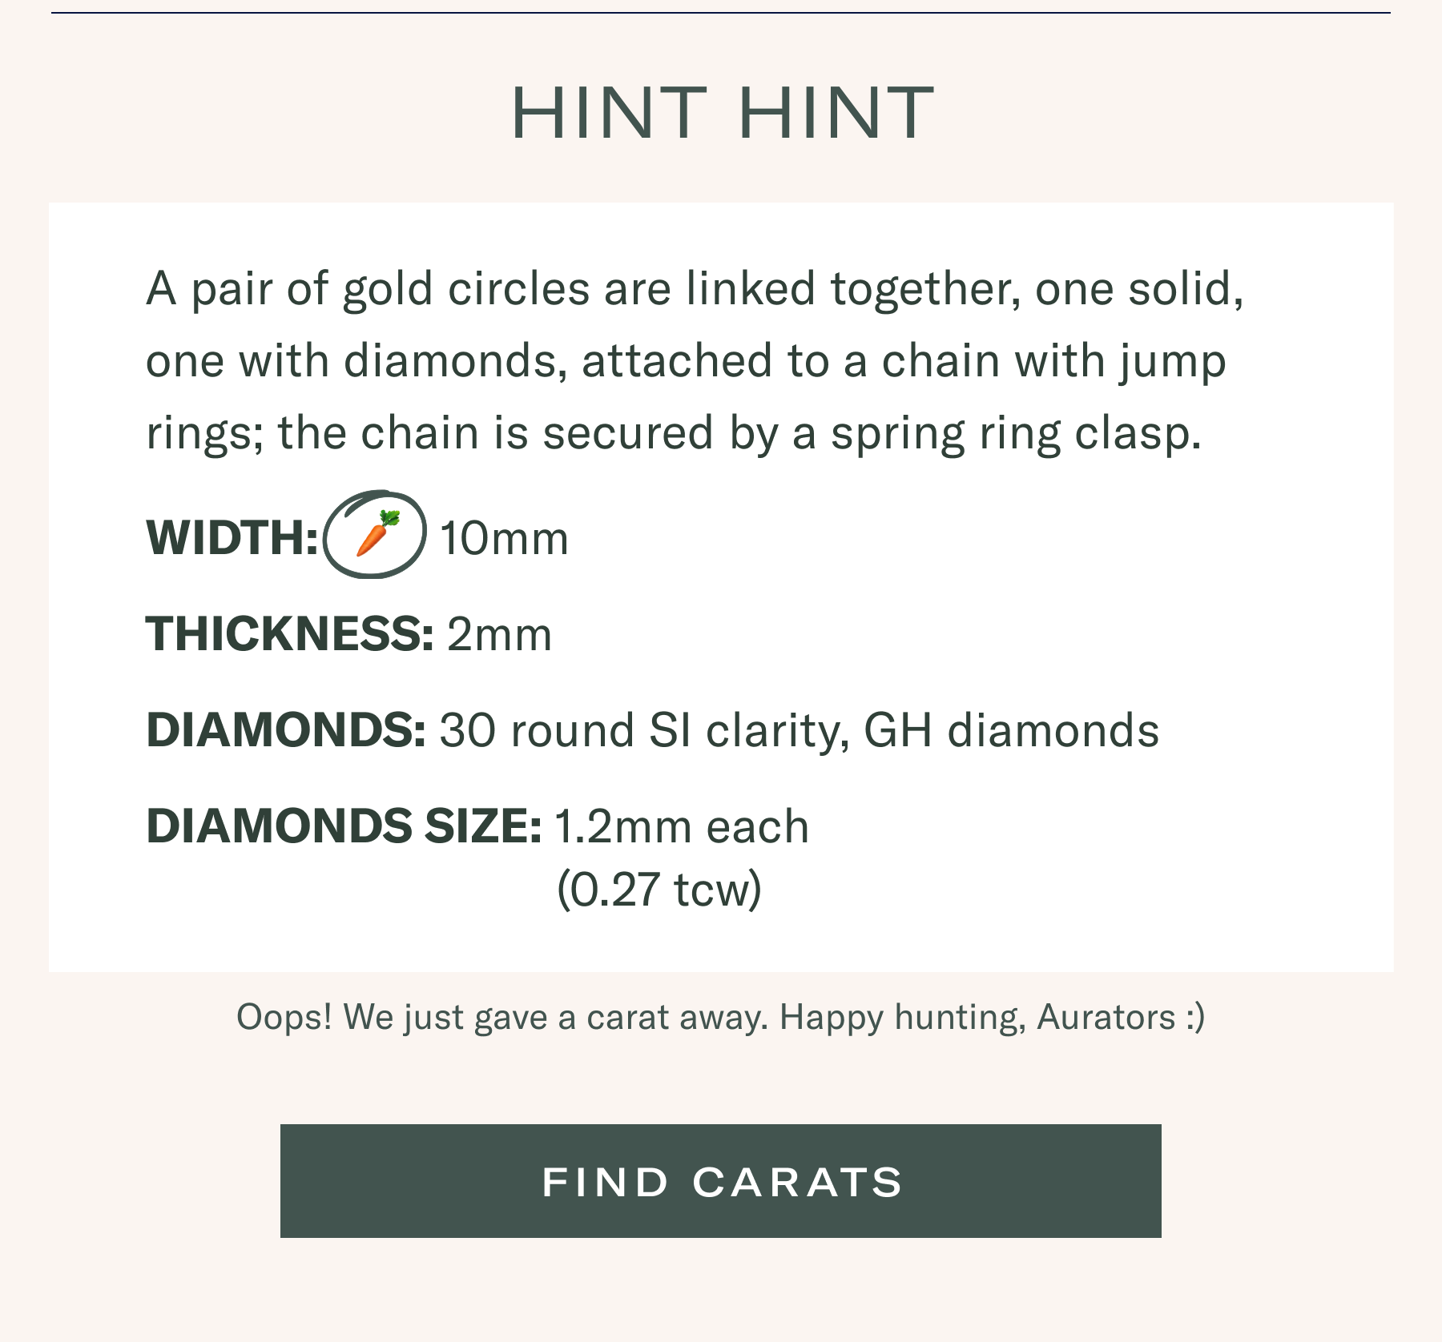The image size is (1442, 1342).
Task: Click the HINT HINT heading
Action: pyautogui.click(x=722, y=113)
